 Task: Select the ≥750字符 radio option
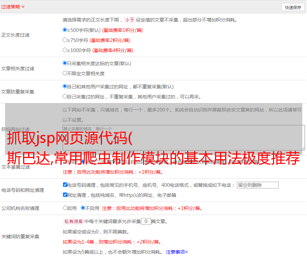pyautogui.click(x=65, y=40)
